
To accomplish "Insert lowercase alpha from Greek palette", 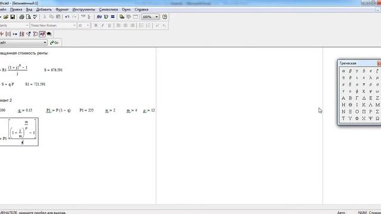I will click(343, 71).
